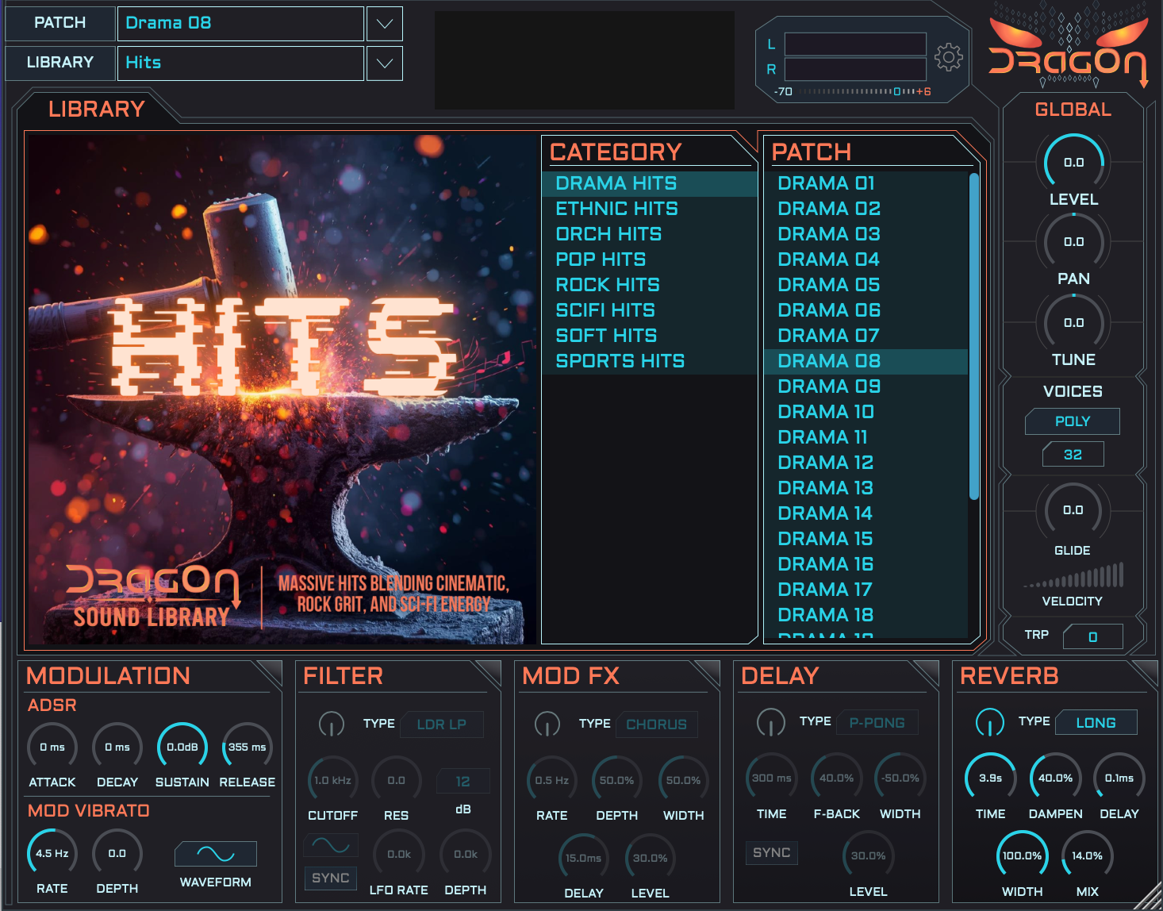
Task: Select the Mod Vibrato sine waveform
Action: (x=216, y=854)
